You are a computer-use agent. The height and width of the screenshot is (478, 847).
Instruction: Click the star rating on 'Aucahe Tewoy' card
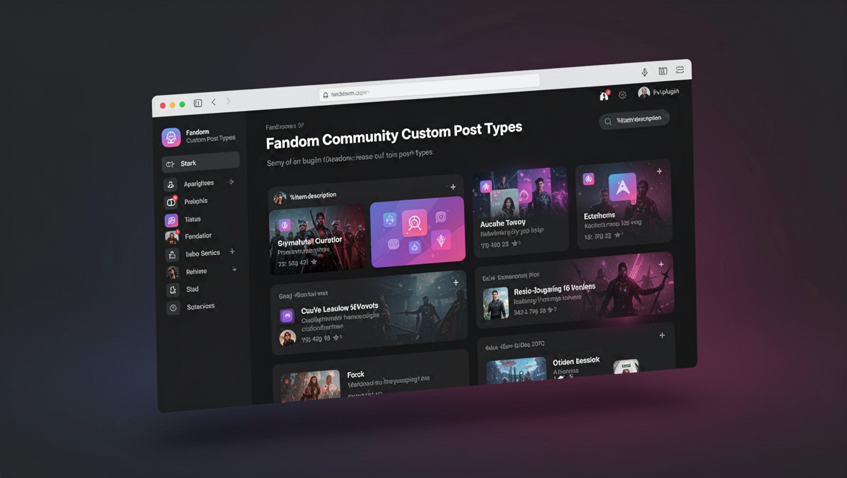(x=516, y=244)
